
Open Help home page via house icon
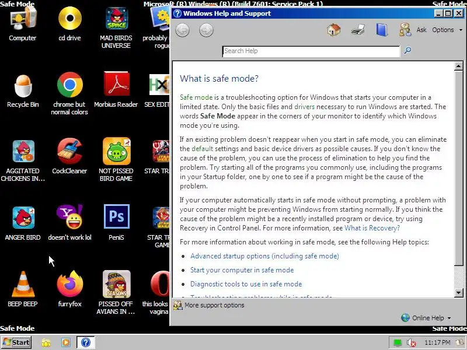coord(333,30)
